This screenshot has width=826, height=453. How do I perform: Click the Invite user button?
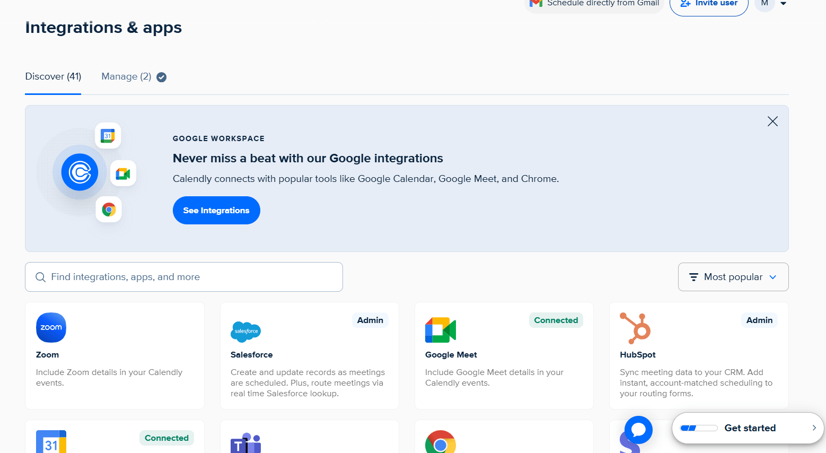click(708, 3)
